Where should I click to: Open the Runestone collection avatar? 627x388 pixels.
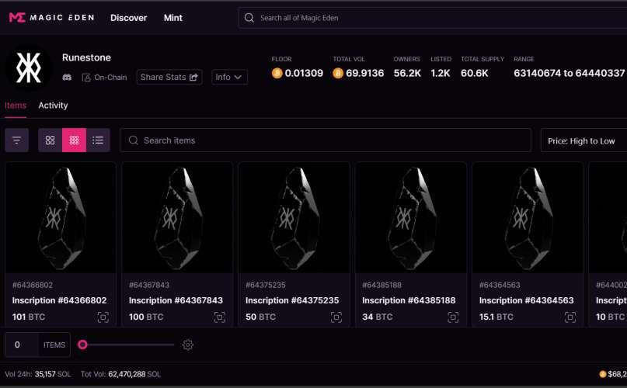tap(29, 68)
